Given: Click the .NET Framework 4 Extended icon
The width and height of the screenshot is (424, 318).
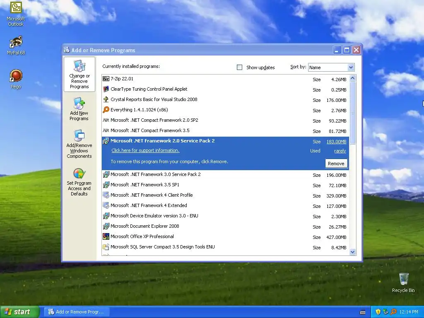Looking at the screenshot, I should (x=106, y=205).
